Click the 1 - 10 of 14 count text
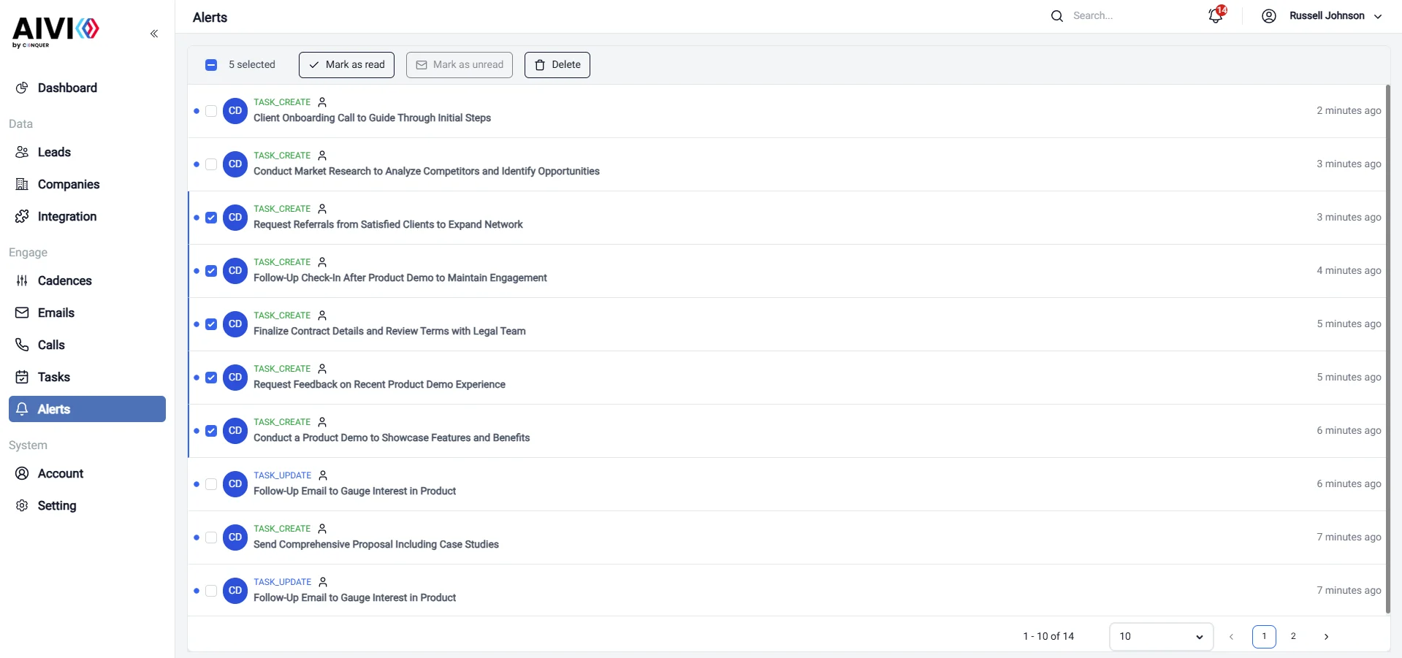Viewport: 1402px width, 658px height. 1048,637
